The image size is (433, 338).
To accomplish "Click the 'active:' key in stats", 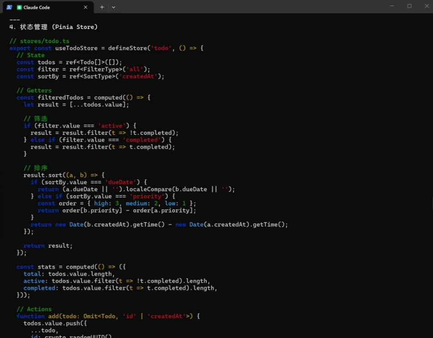I will pos(36,281).
